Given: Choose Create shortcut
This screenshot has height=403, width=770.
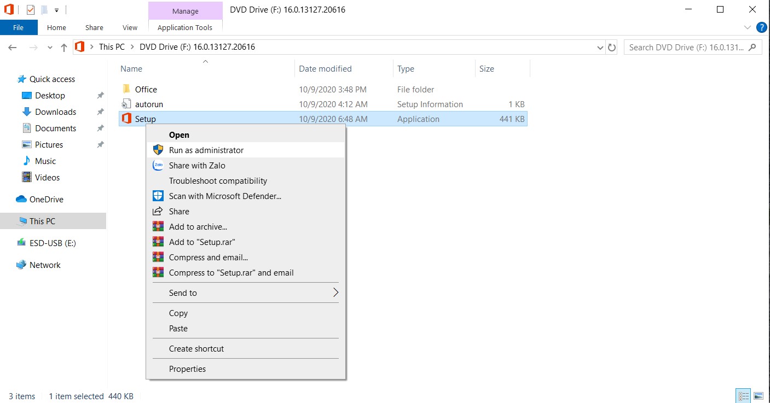Looking at the screenshot, I should [x=246, y=349].
